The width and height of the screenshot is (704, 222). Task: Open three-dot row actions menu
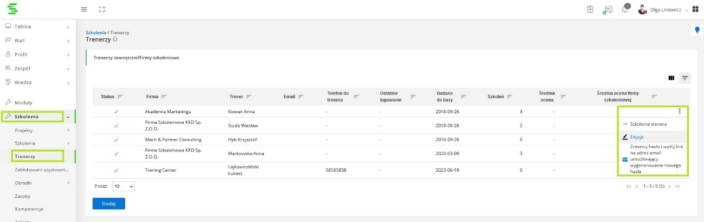(x=680, y=111)
